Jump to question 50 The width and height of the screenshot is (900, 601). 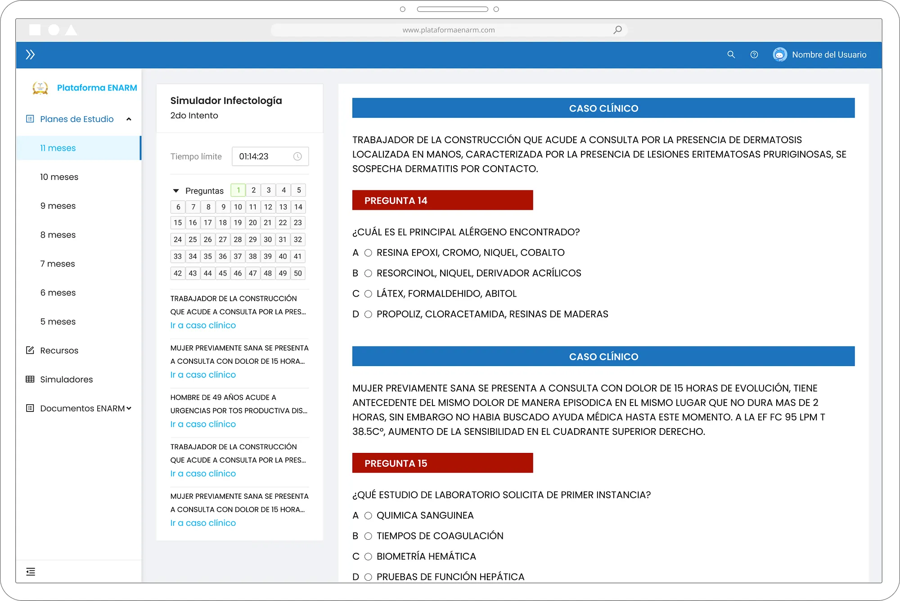pos(298,273)
